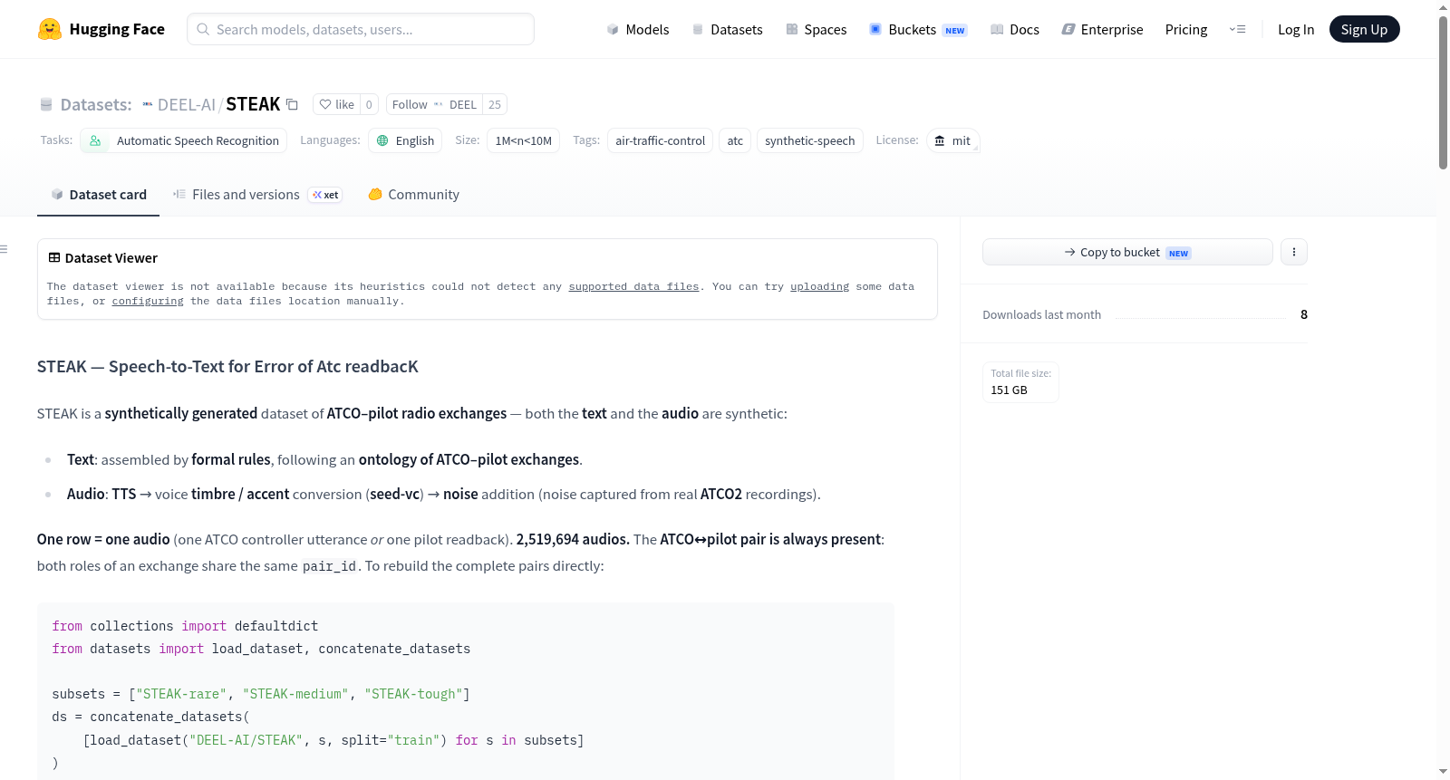1450x780 pixels.
Task: Select the synthetic-speech tag
Action: click(809, 140)
